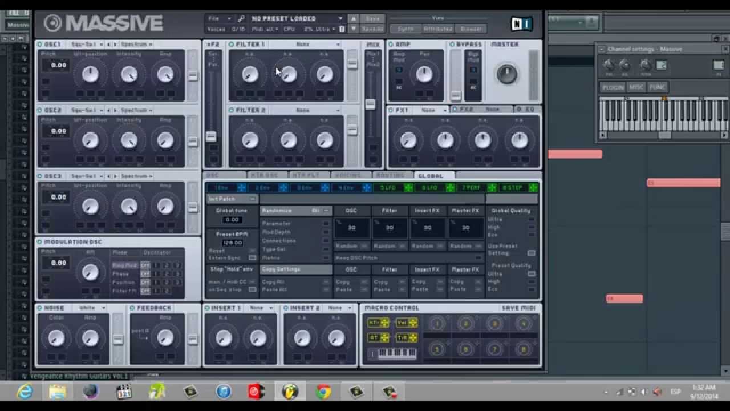This screenshot has height=411, width=730.
Task: Open Internet Explorer from the taskbar
Action: [25, 392]
